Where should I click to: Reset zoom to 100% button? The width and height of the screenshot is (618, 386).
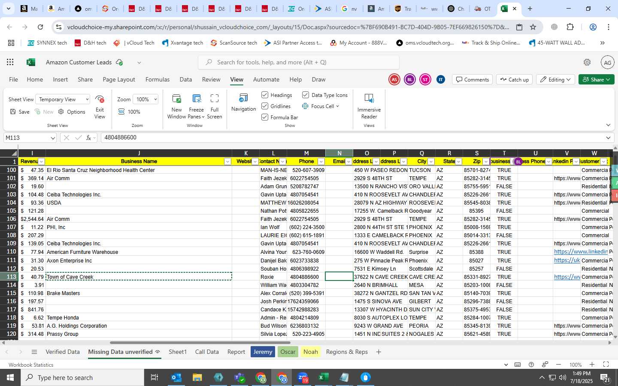click(129, 112)
